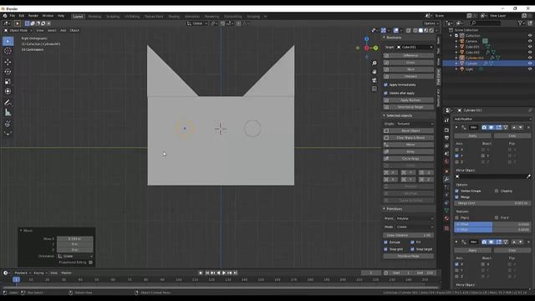Select the Scale tool
Screen dimensions: 535x301
(x=8, y=82)
